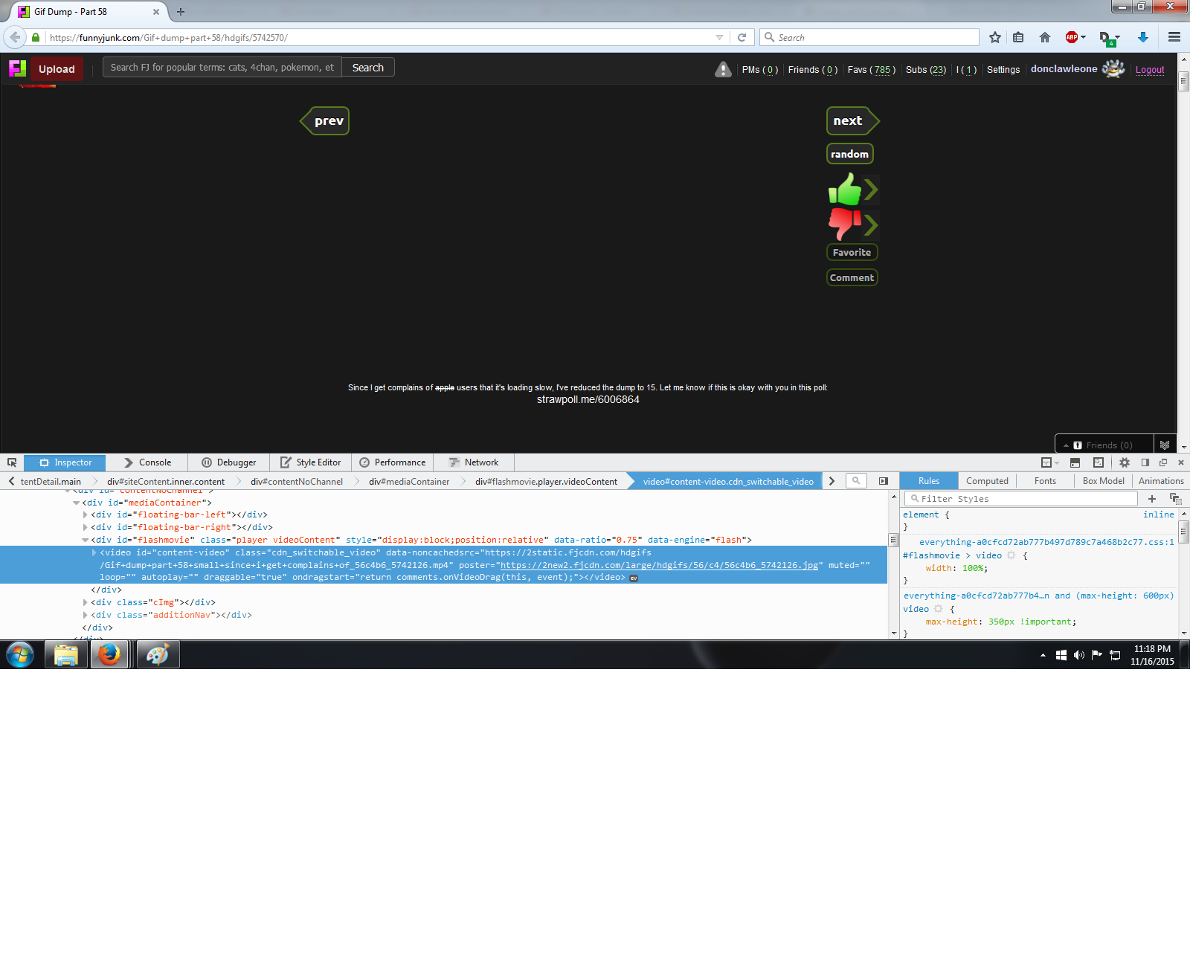
Task: Toggle the split console button
Action: [x=1075, y=462]
